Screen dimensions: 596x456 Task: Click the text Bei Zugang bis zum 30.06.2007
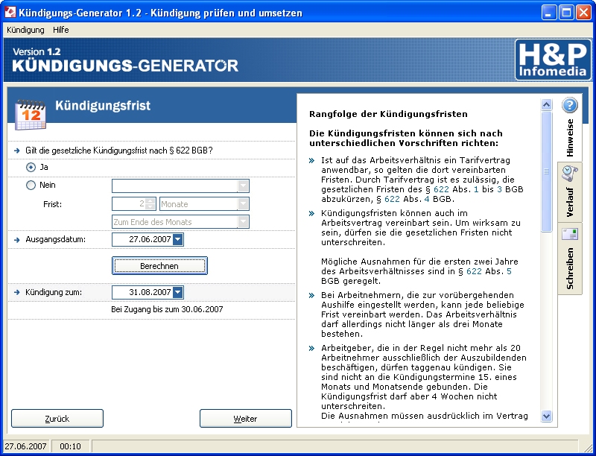point(167,309)
